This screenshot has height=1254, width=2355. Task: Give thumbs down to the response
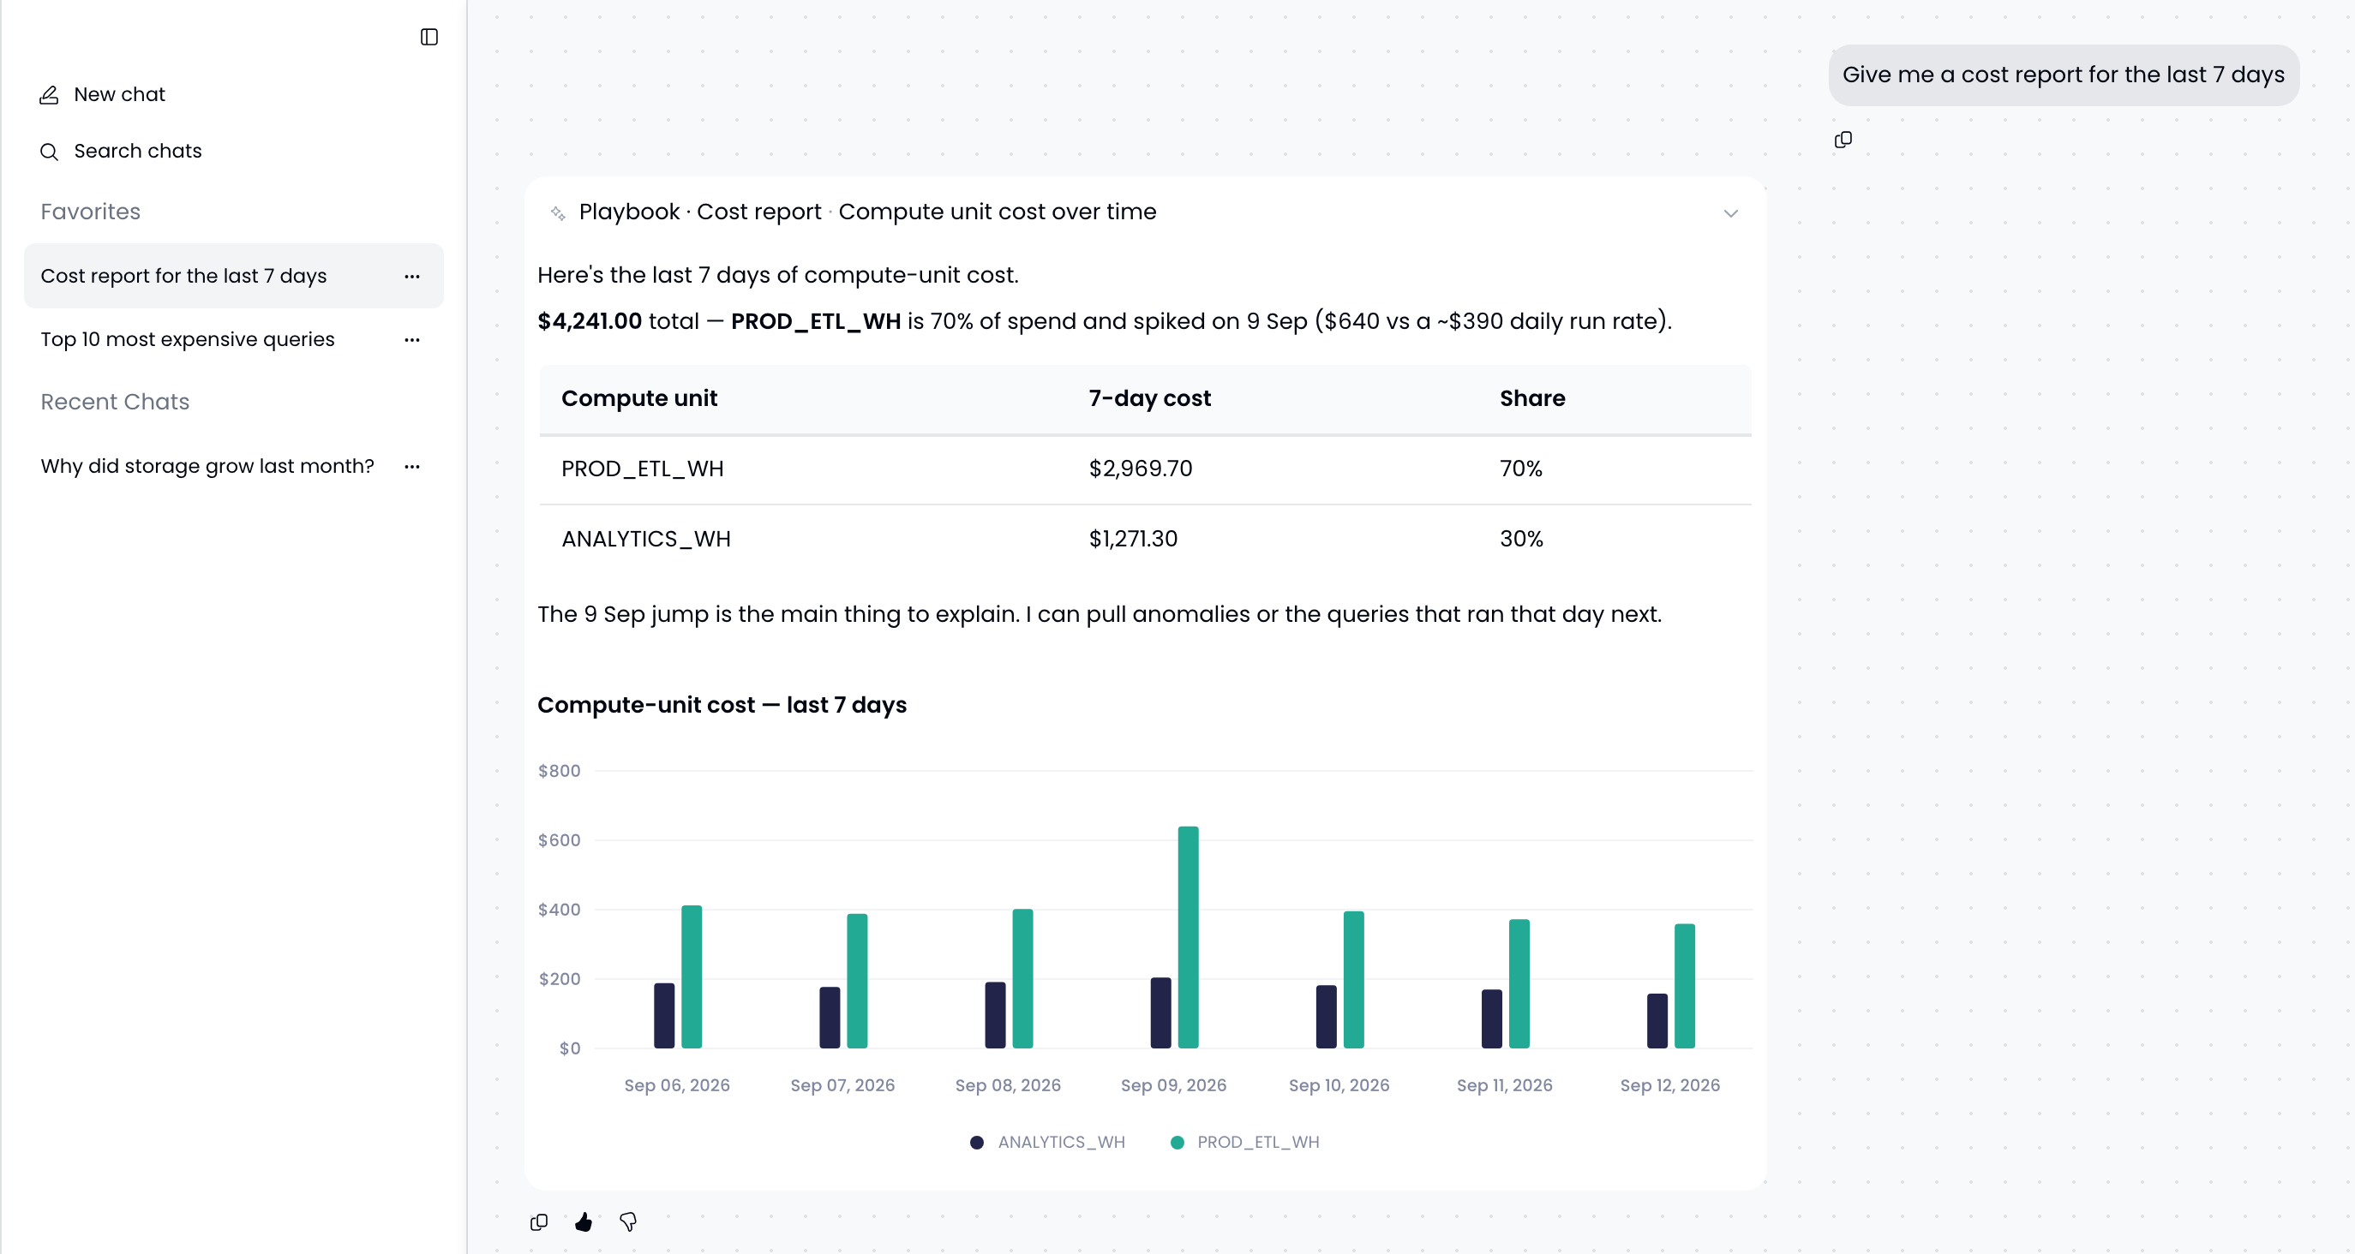coord(628,1222)
